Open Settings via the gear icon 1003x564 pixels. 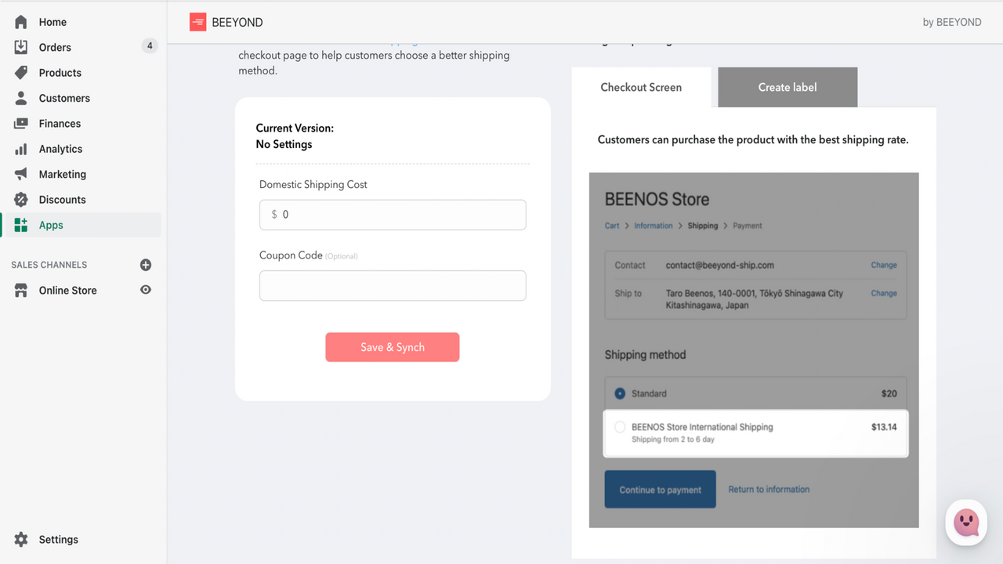(x=20, y=539)
